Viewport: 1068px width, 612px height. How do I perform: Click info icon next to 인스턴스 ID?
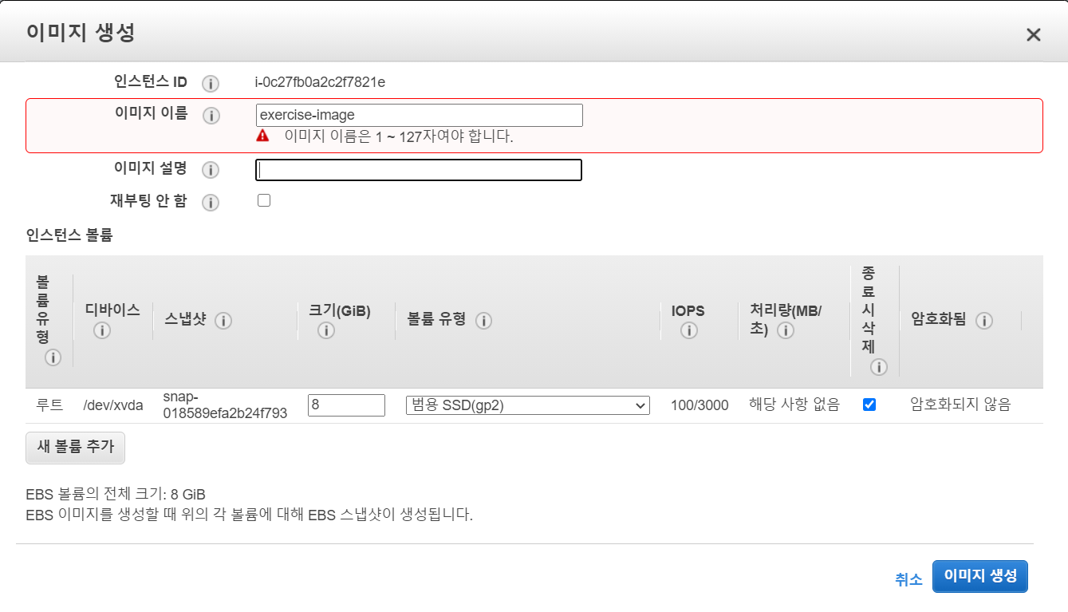tap(211, 83)
